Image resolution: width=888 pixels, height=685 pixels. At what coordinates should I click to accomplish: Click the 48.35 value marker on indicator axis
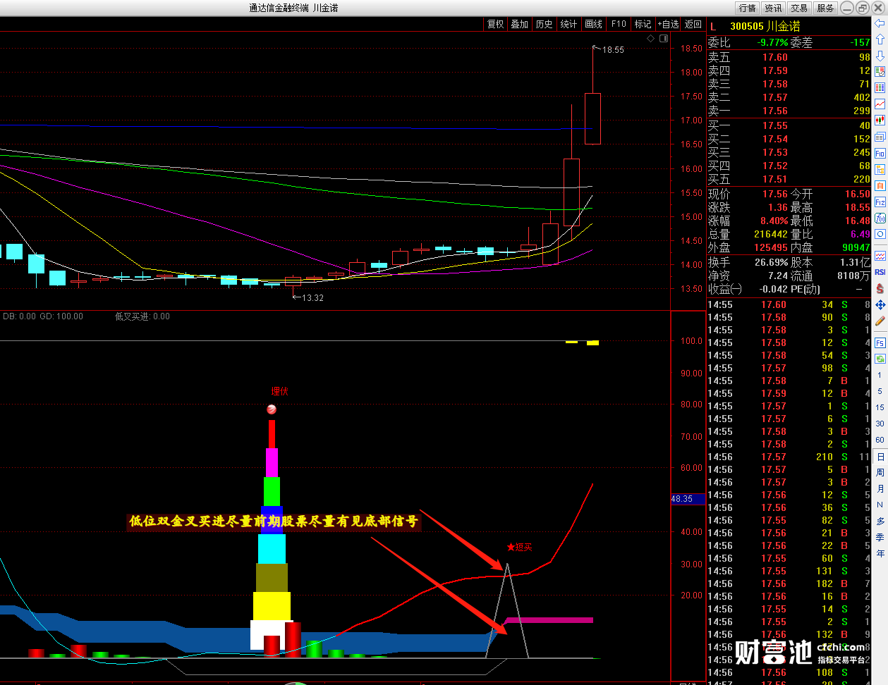pos(682,499)
